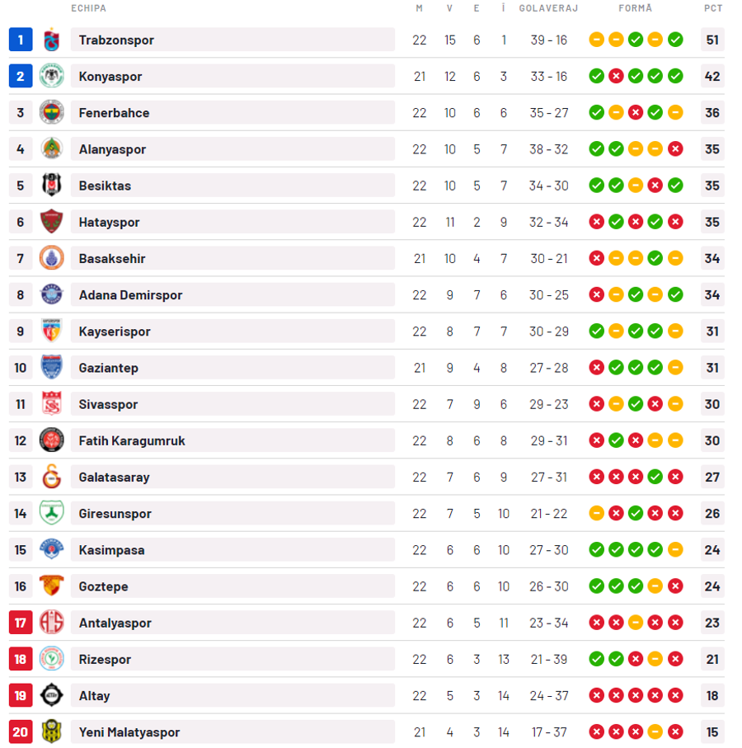Open the Adana Demirspor team link
The width and height of the screenshot is (742, 748).
pos(130,294)
